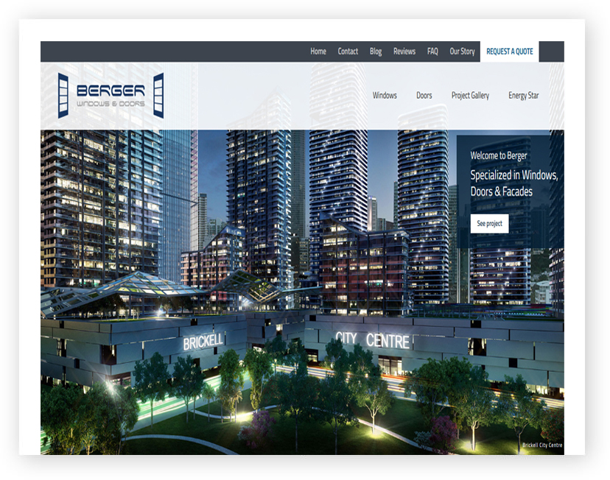Open the Project Gallery link

470,96
